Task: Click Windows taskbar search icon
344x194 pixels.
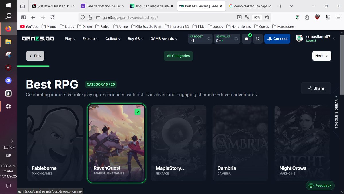Action: (8, 16)
